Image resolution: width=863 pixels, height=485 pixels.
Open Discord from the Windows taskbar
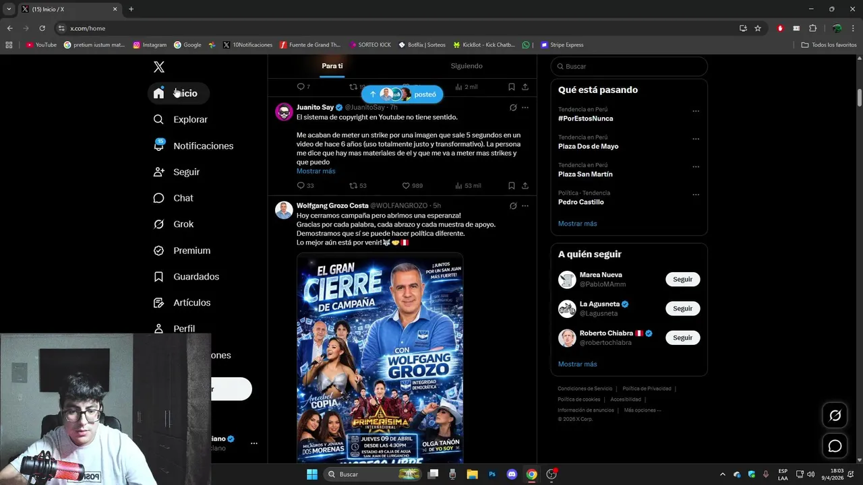coord(512,474)
